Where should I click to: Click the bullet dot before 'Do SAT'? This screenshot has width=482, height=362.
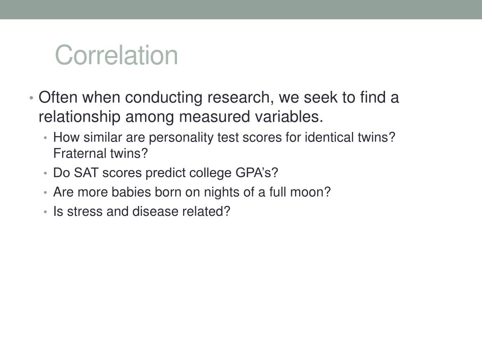pyautogui.click(x=45, y=173)
